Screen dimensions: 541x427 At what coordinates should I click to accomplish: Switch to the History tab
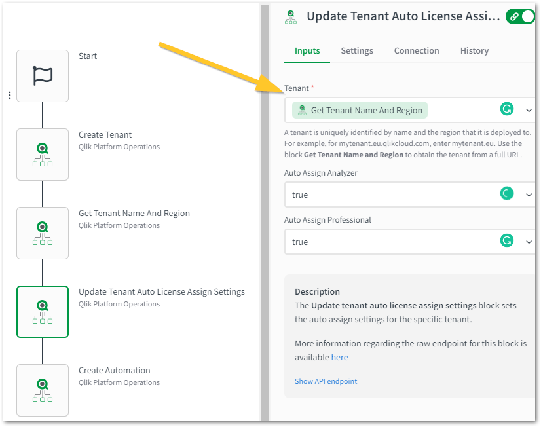pos(474,51)
